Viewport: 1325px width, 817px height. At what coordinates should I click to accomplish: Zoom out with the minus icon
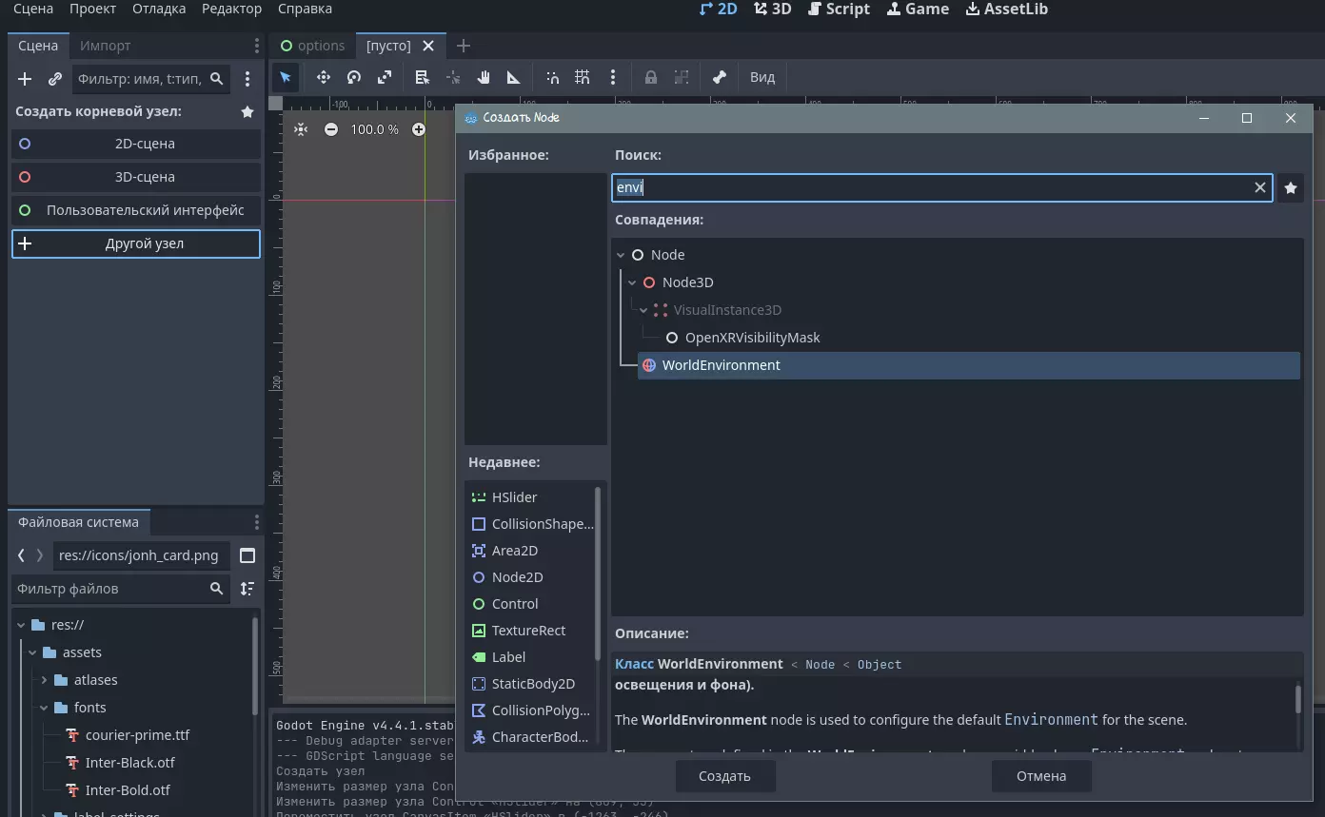[x=331, y=129]
